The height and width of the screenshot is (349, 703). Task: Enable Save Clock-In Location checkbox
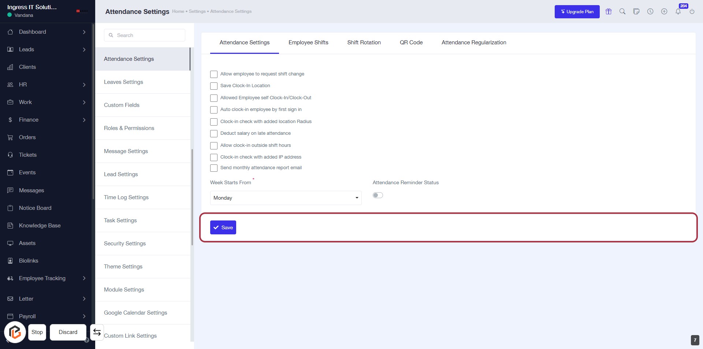(214, 86)
